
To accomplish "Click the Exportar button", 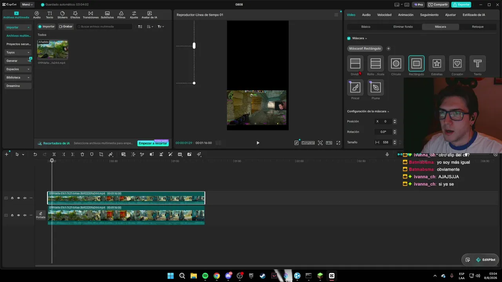I will (461, 5).
